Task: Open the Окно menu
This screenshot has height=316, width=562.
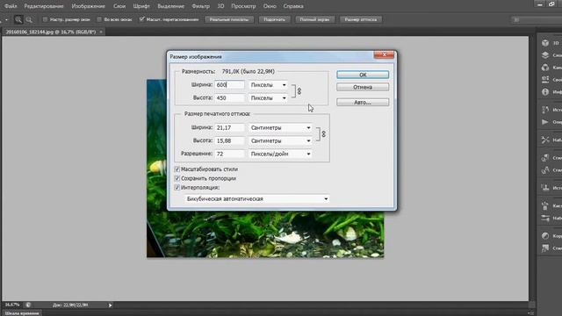Action: 270,6
